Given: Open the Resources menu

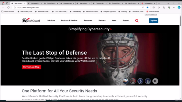Looking at the screenshot, I should (88, 21).
